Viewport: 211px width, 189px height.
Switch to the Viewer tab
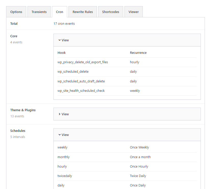(x=134, y=12)
